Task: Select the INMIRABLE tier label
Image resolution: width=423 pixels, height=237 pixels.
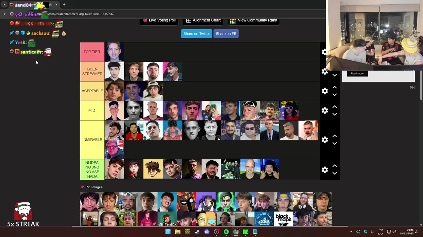Action: 92,140
